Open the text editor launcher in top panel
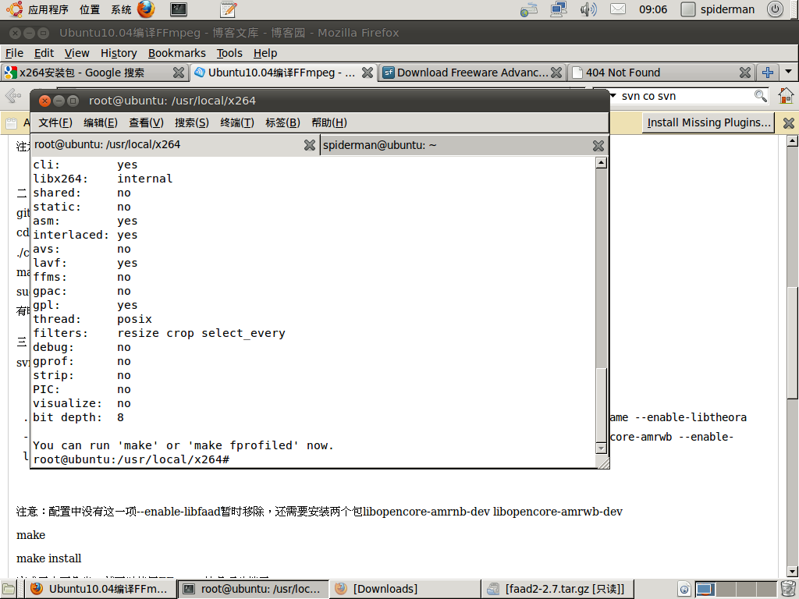The image size is (799, 599). pos(229,9)
